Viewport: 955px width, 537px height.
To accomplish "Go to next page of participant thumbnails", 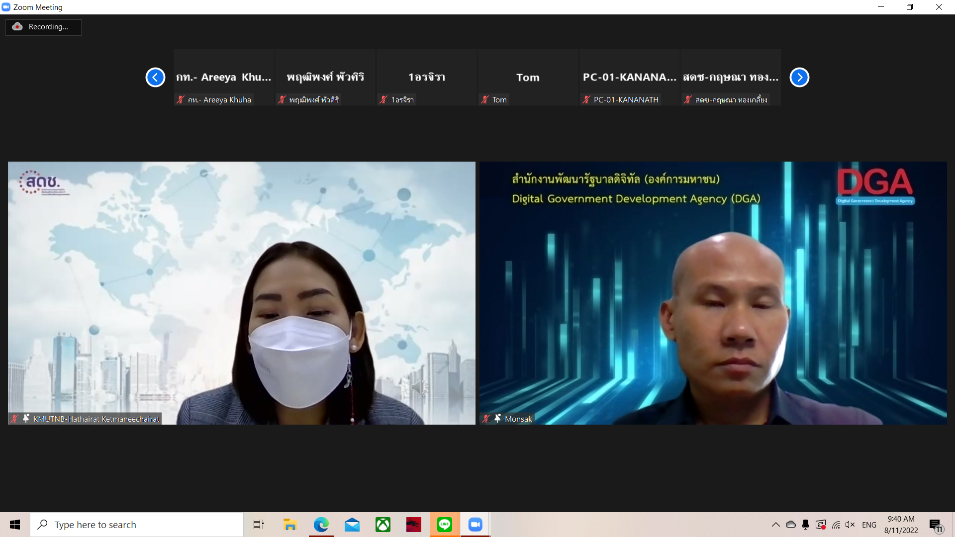I will click(799, 78).
